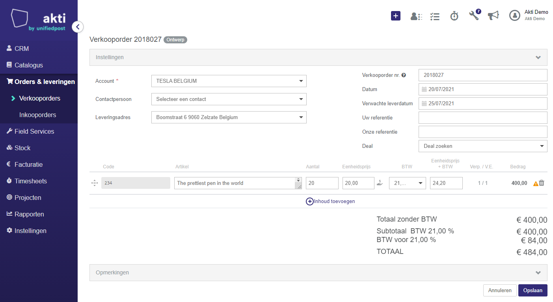The image size is (553, 302).
Task: Click the Aantal field with 20
Action: tap(322, 183)
